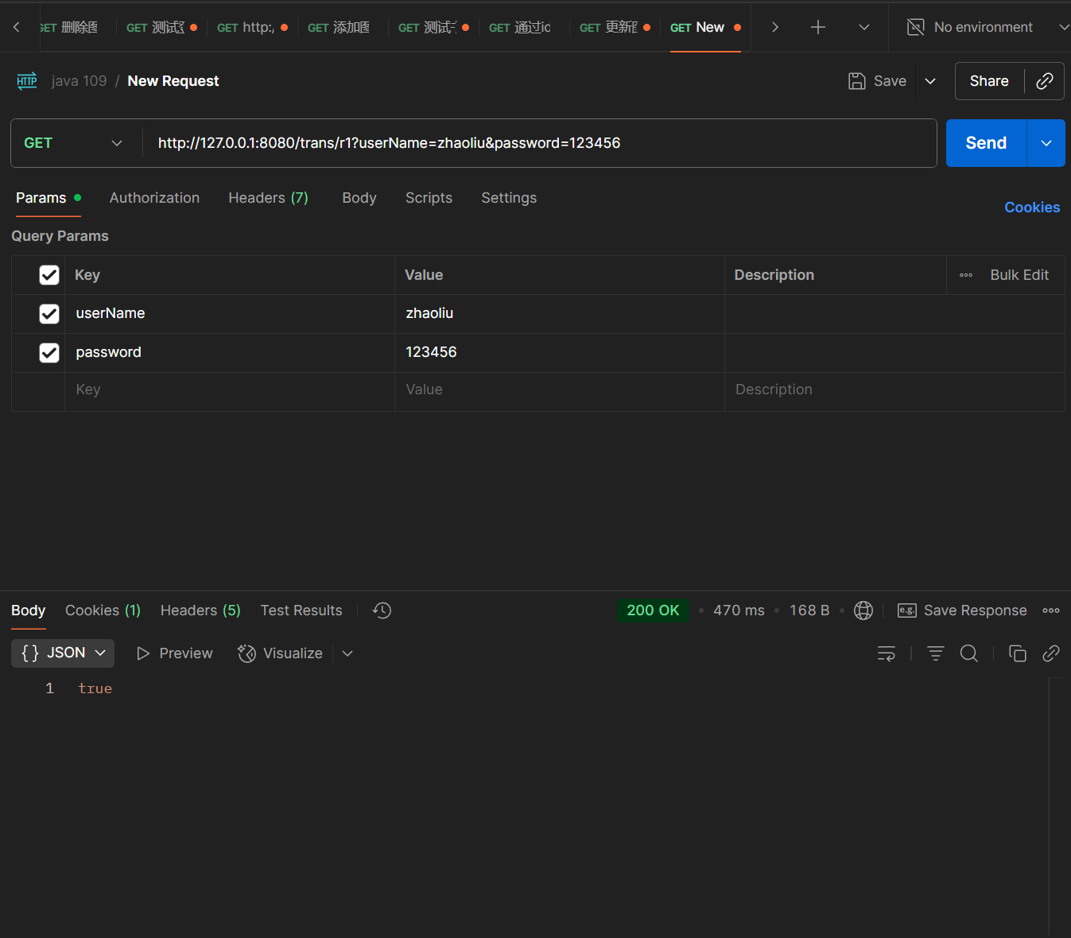The image size is (1071, 938).
Task: Select the zhaoliu value cell
Action: [560, 314]
